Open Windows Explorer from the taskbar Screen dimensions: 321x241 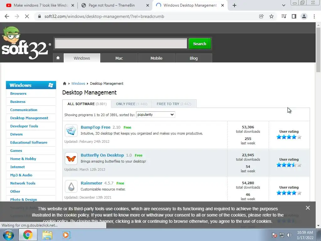pyautogui.click(x=47, y=235)
